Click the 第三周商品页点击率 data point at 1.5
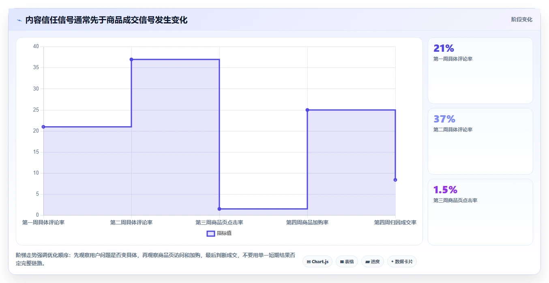This screenshot has width=549, height=283. pos(219,209)
